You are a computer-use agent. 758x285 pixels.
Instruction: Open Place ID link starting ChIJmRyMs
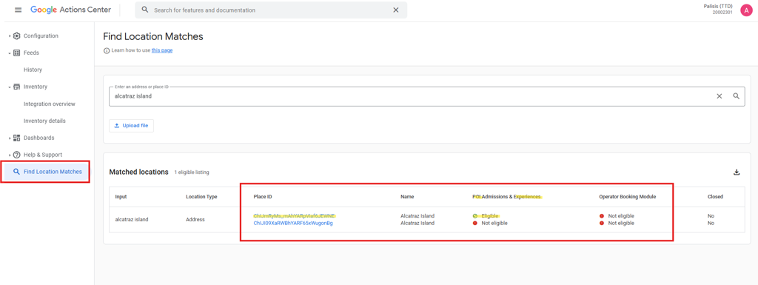pyautogui.click(x=295, y=216)
